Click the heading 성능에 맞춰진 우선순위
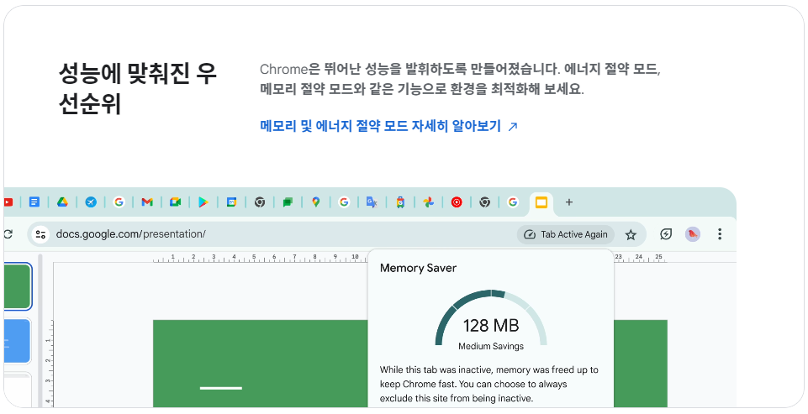The image size is (808, 414). [x=138, y=88]
